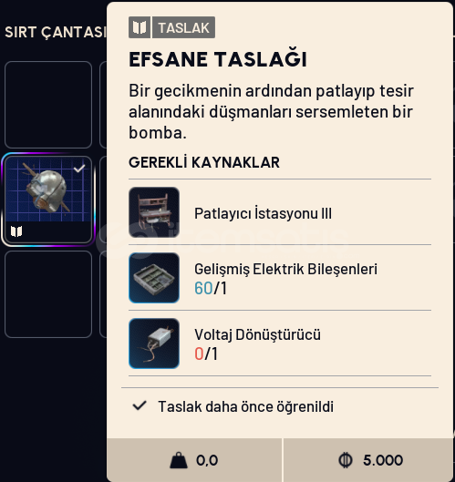Click the SIRT ÇANTASI header label

coord(56,32)
